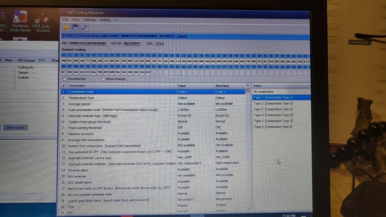386x217 pixels.
Task: Choose Type 2 [Compressor Type 2] value
Action: pyautogui.click(x=282, y=103)
